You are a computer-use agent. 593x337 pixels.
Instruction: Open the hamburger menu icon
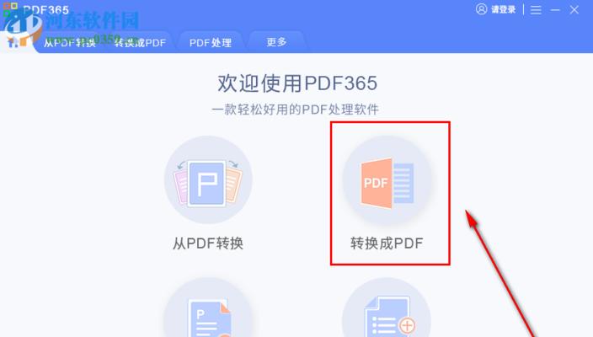(x=536, y=10)
